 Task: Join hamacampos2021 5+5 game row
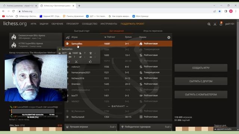pos(118,73)
